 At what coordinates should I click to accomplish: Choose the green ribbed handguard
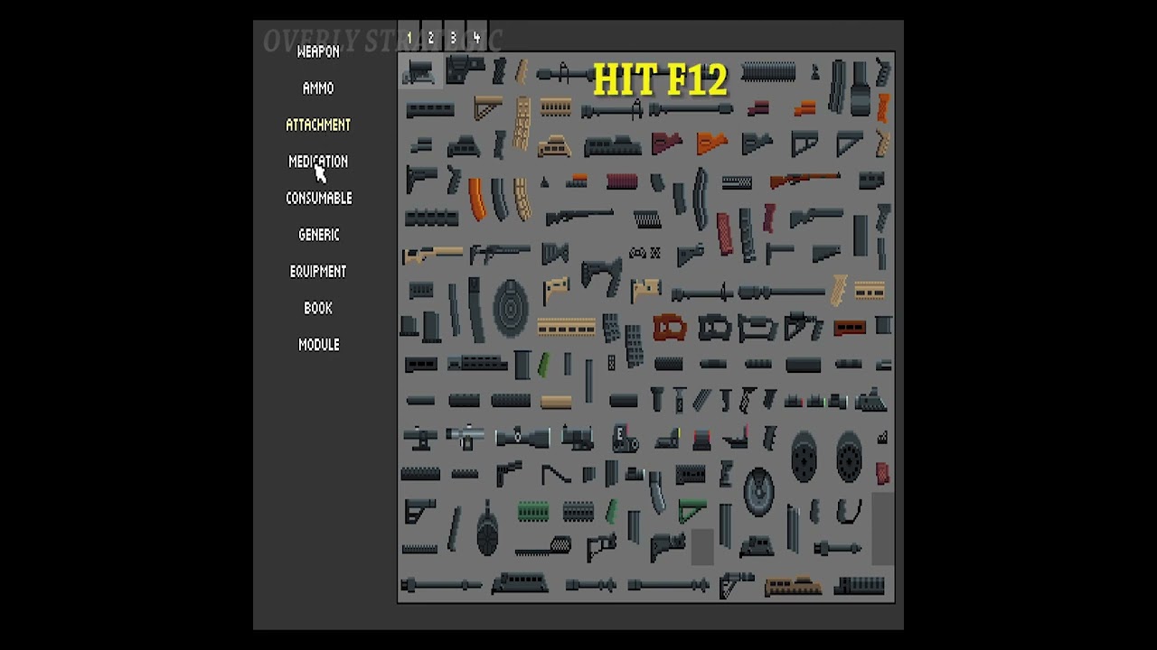point(533,512)
